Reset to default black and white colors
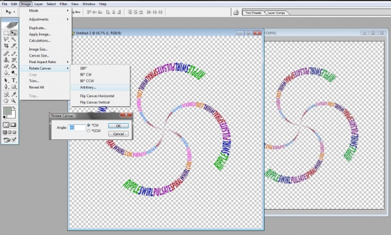The width and height of the screenshot is (391, 235). 5,117
